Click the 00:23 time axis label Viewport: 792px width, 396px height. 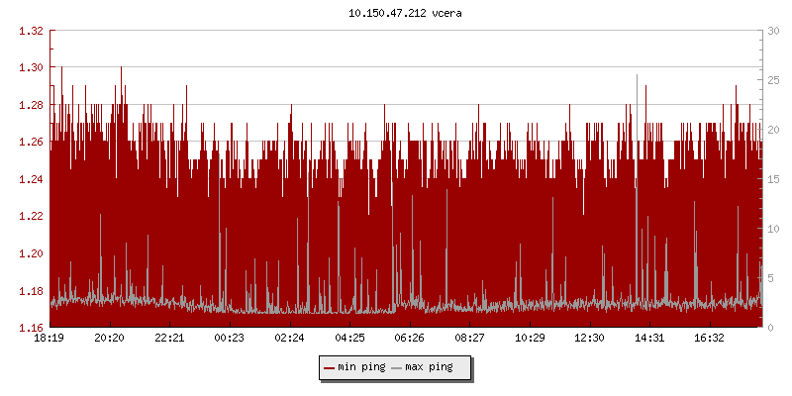[x=230, y=339]
